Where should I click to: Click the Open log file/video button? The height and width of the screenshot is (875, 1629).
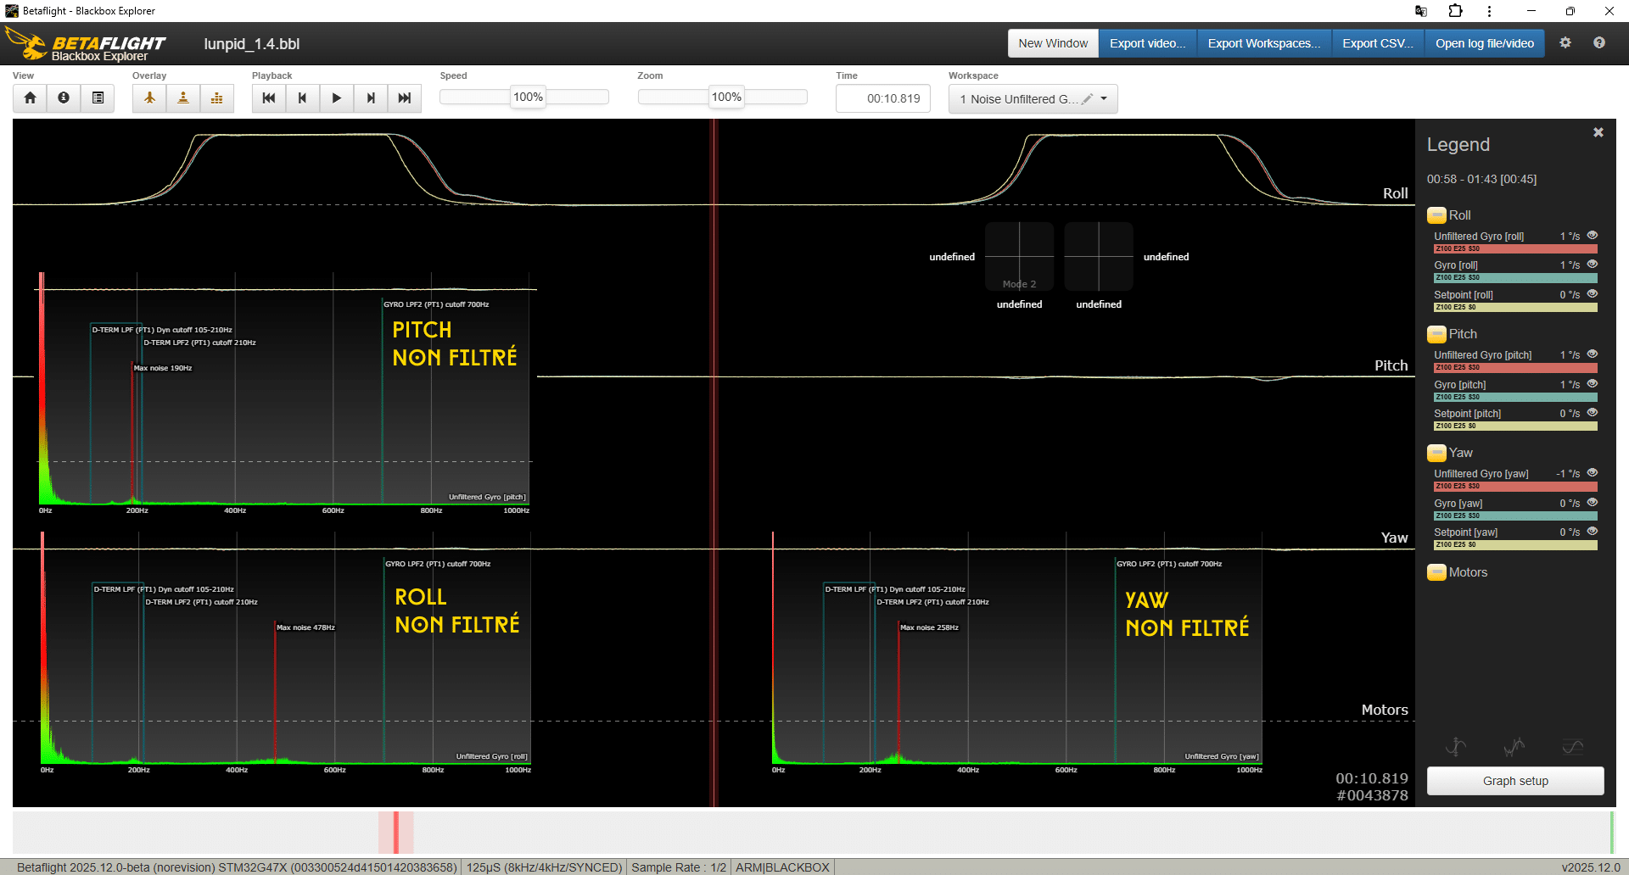(1484, 43)
